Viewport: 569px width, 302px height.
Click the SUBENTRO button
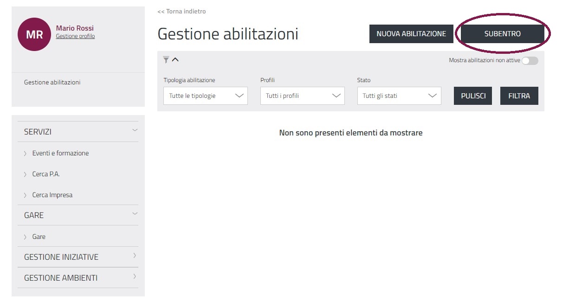(502, 34)
